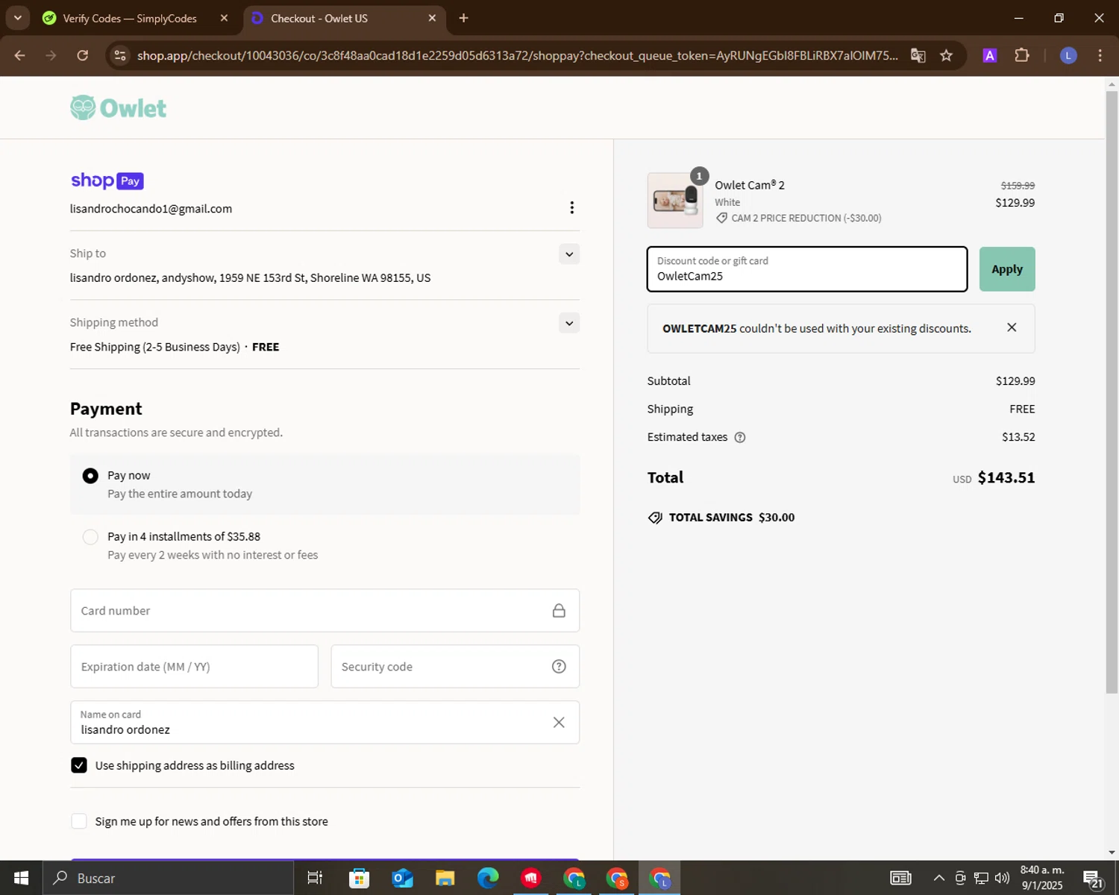Viewport: 1119px width, 895px height.
Task: Click the Total amount $143.51
Action: coord(1006,477)
